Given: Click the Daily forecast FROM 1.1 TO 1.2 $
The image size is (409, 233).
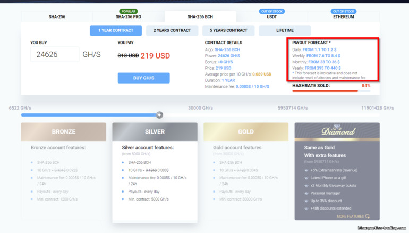Looking at the screenshot, I should point(320,49).
